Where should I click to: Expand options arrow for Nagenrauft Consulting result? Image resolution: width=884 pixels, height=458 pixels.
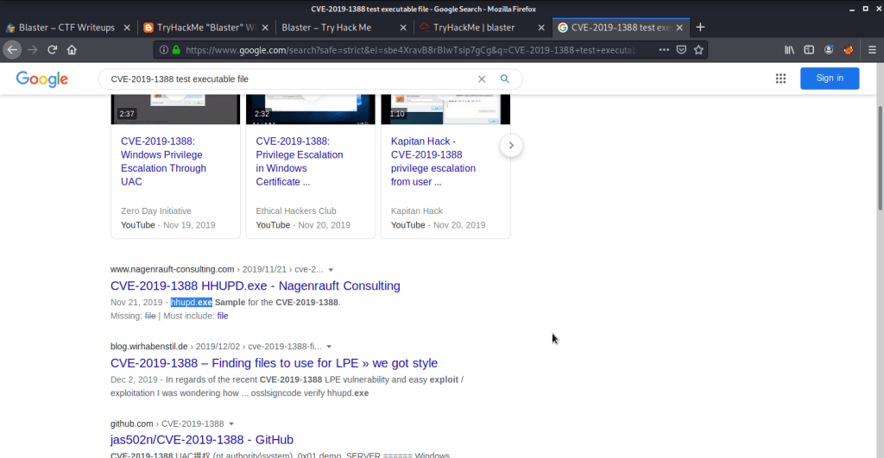pyautogui.click(x=330, y=270)
